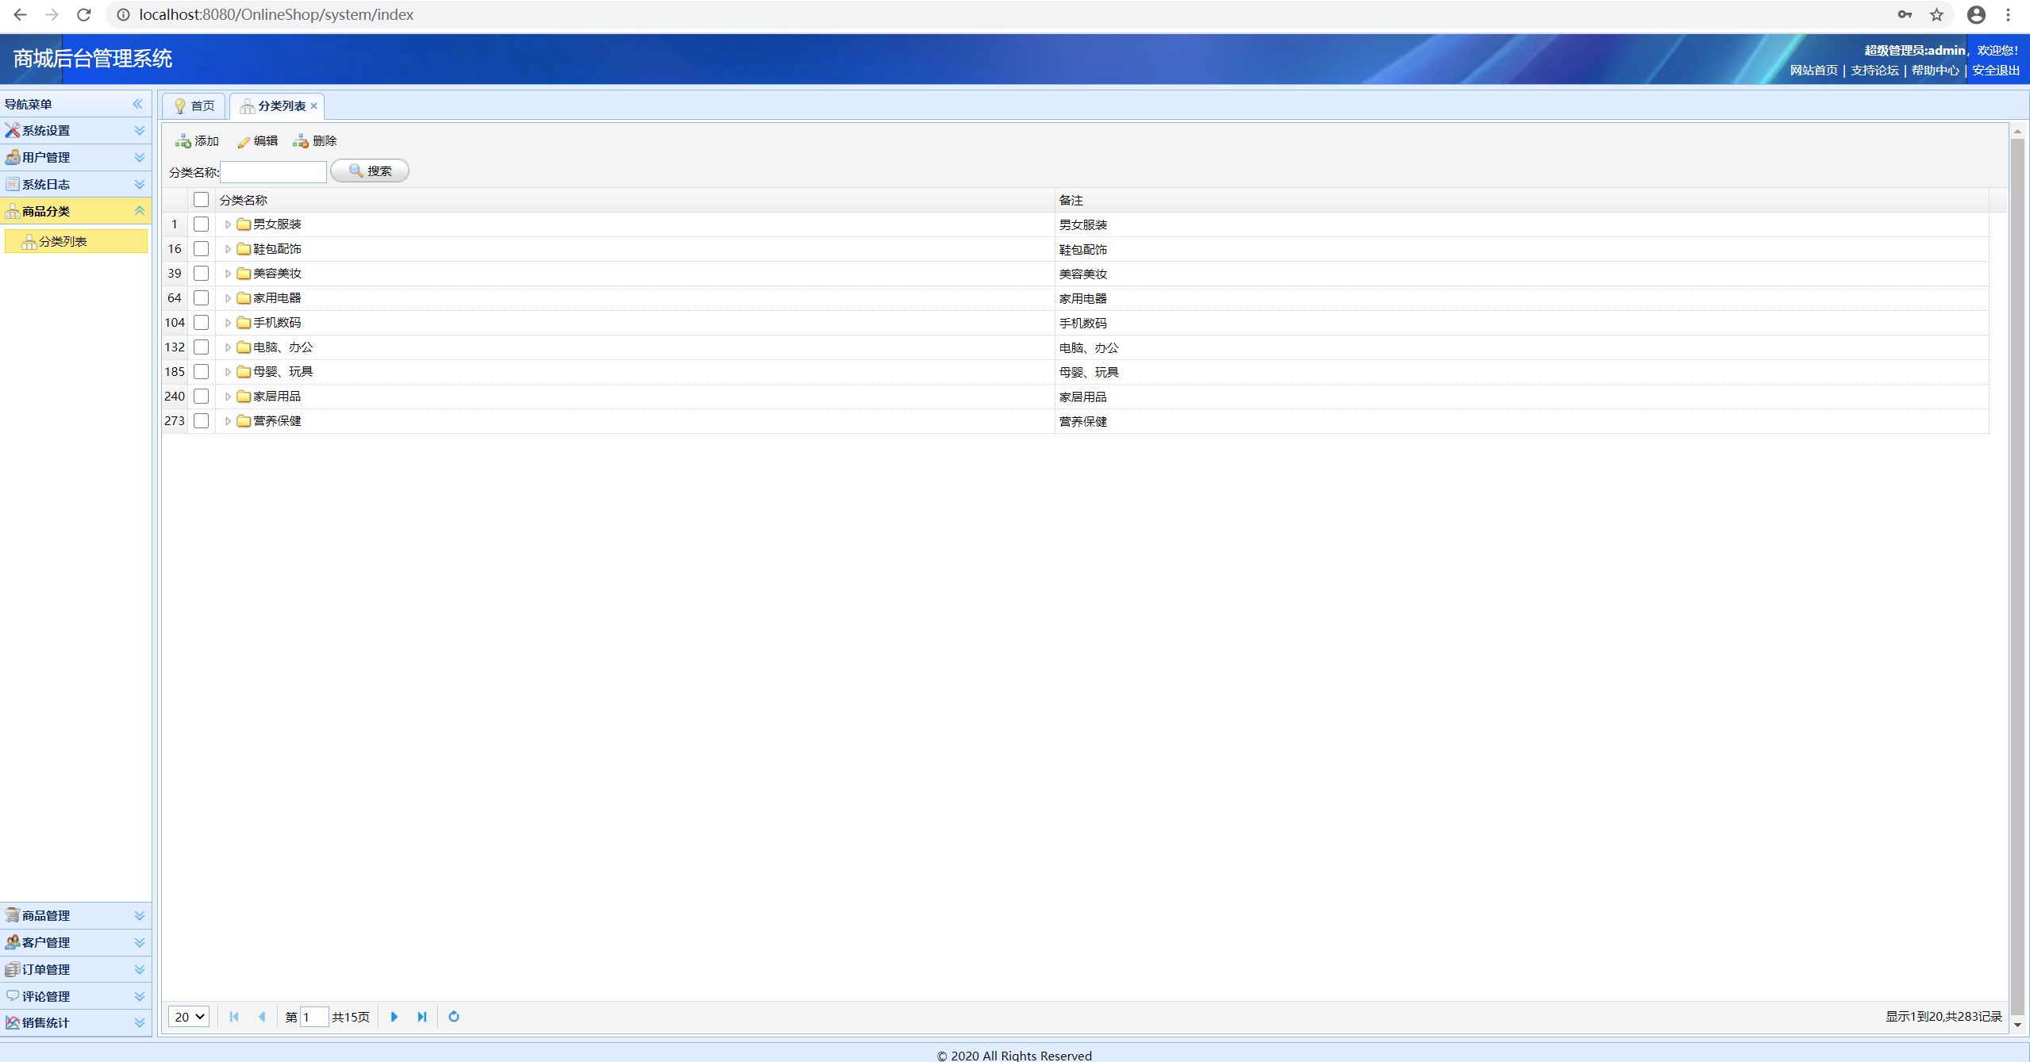
Task: Focus the 分类名称 search input
Action: point(273,171)
